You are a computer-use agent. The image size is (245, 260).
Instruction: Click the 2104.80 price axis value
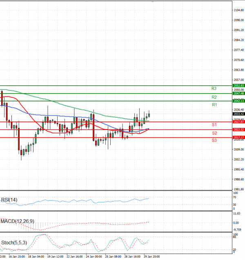coord(239,10)
